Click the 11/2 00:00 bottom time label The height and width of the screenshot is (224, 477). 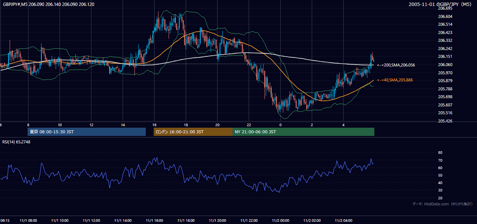pos(280,221)
